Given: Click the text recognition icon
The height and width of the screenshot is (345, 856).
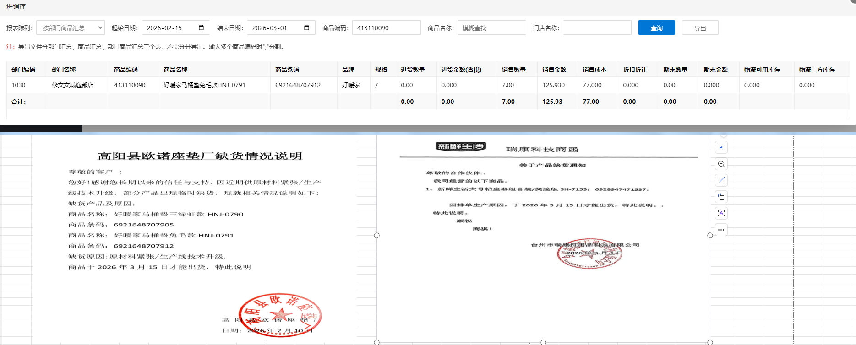Looking at the screenshot, I should click(721, 213).
